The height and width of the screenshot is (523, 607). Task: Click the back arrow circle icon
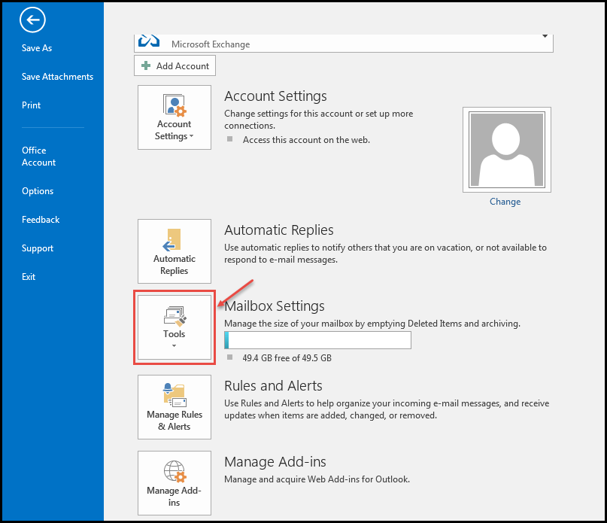click(x=33, y=20)
